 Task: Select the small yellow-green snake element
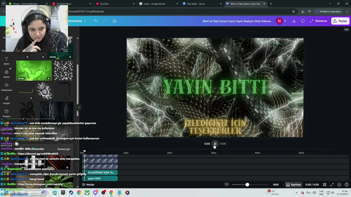click(25, 91)
